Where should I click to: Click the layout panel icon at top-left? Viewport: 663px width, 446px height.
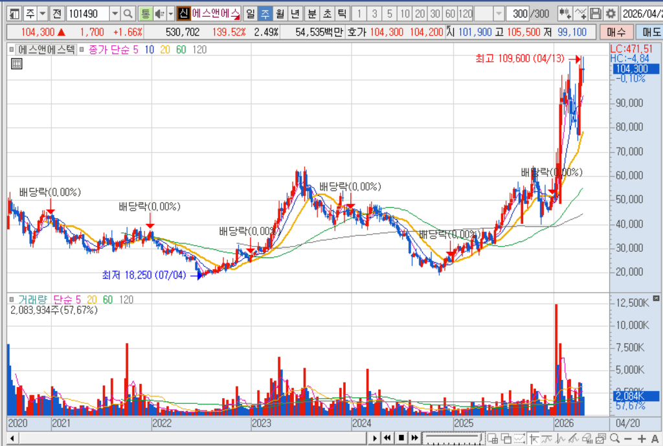[14, 14]
